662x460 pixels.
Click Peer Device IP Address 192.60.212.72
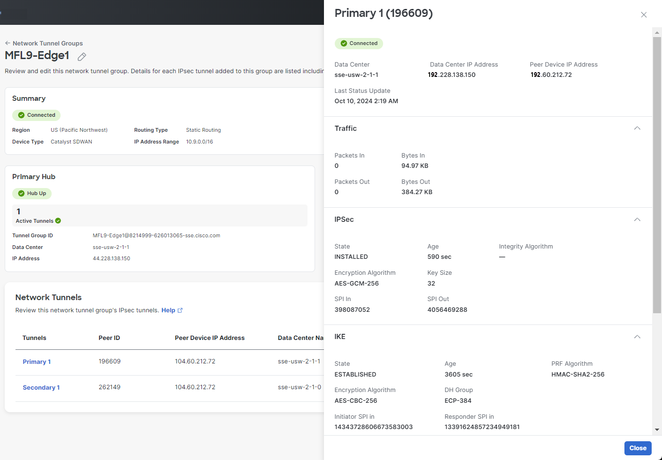click(x=551, y=75)
